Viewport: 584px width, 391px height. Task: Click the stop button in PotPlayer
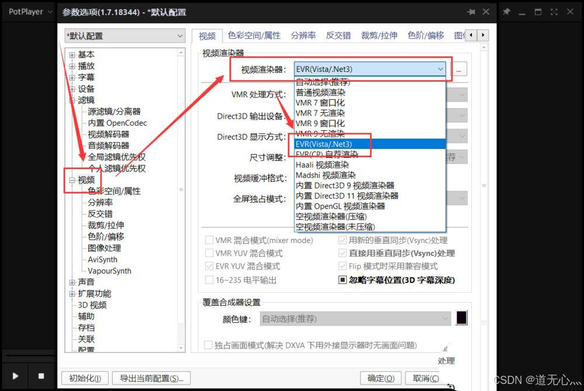(x=41, y=376)
